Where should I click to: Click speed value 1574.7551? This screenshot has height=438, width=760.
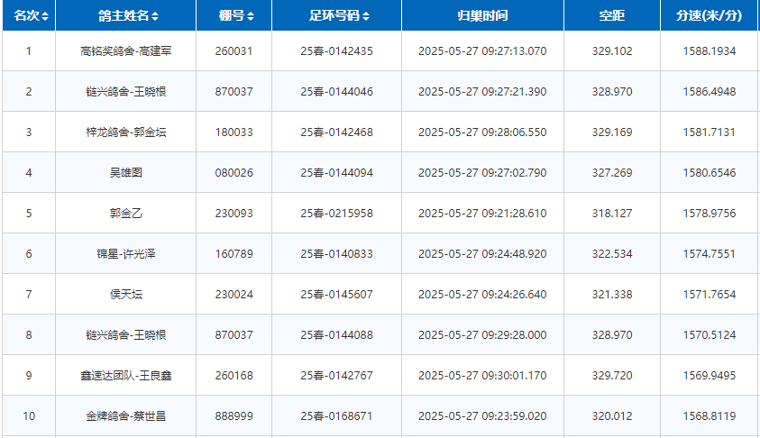point(710,253)
